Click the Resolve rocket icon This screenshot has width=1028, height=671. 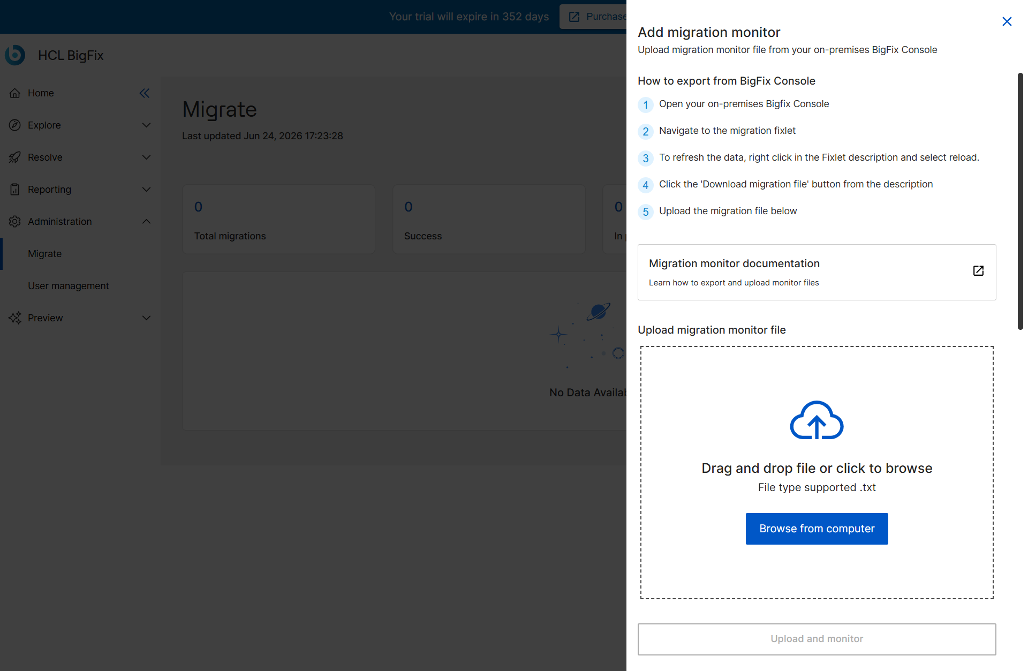click(15, 157)
